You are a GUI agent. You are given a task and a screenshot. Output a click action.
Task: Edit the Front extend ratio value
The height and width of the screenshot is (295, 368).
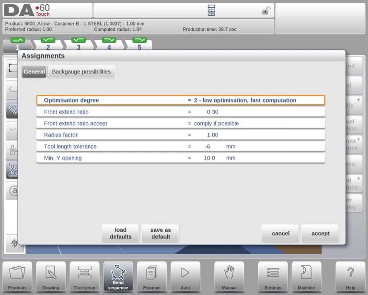tap(181, 112)
